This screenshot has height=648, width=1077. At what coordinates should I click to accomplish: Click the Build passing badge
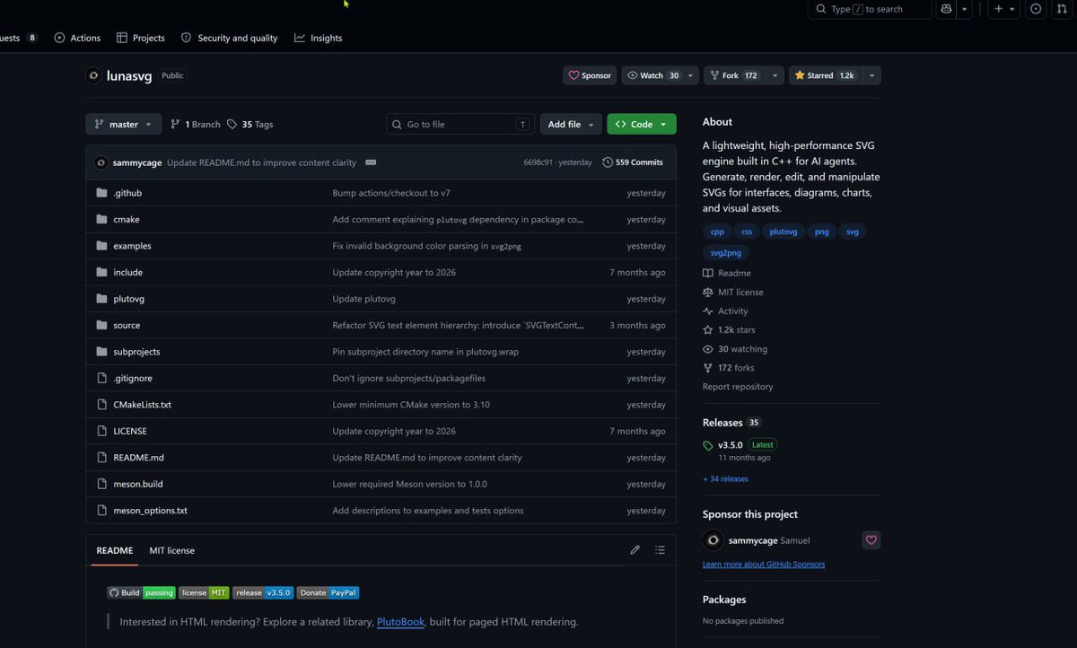click(x=141, y=592)
